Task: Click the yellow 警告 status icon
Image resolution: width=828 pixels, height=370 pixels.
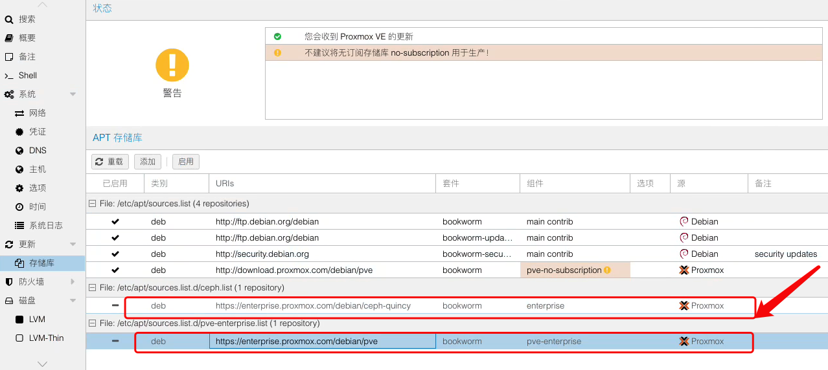Action: coord(172,65)
